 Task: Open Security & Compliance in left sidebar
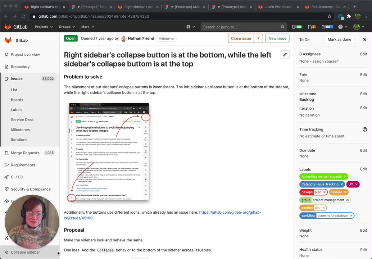coord(30,189)
